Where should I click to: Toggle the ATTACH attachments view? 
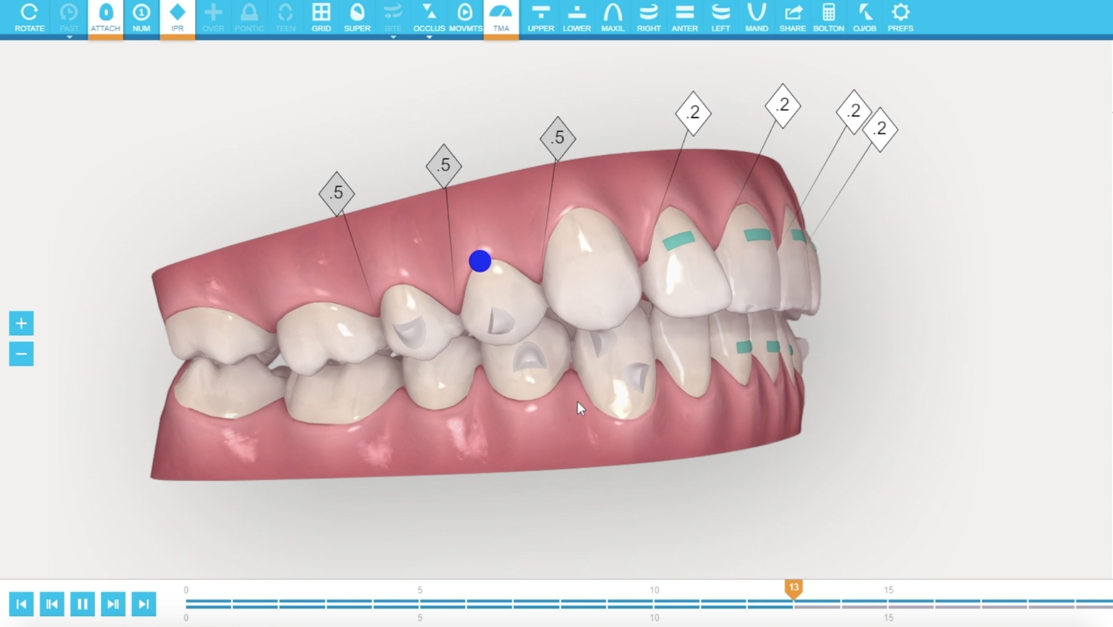[x=105, y=16]
